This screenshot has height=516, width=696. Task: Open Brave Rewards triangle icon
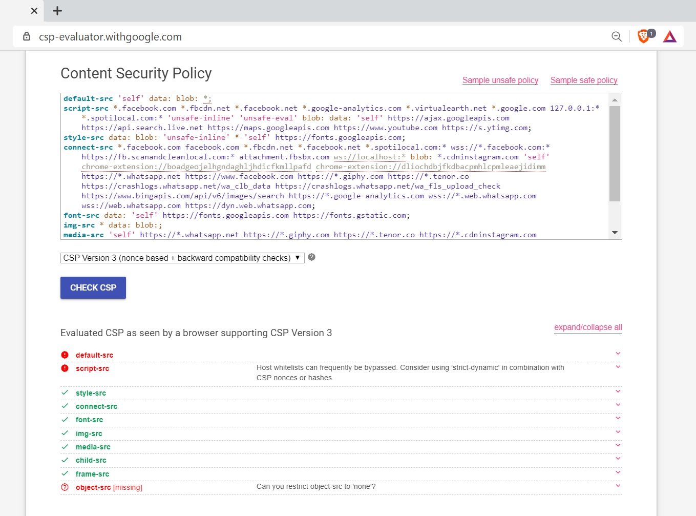670,36
